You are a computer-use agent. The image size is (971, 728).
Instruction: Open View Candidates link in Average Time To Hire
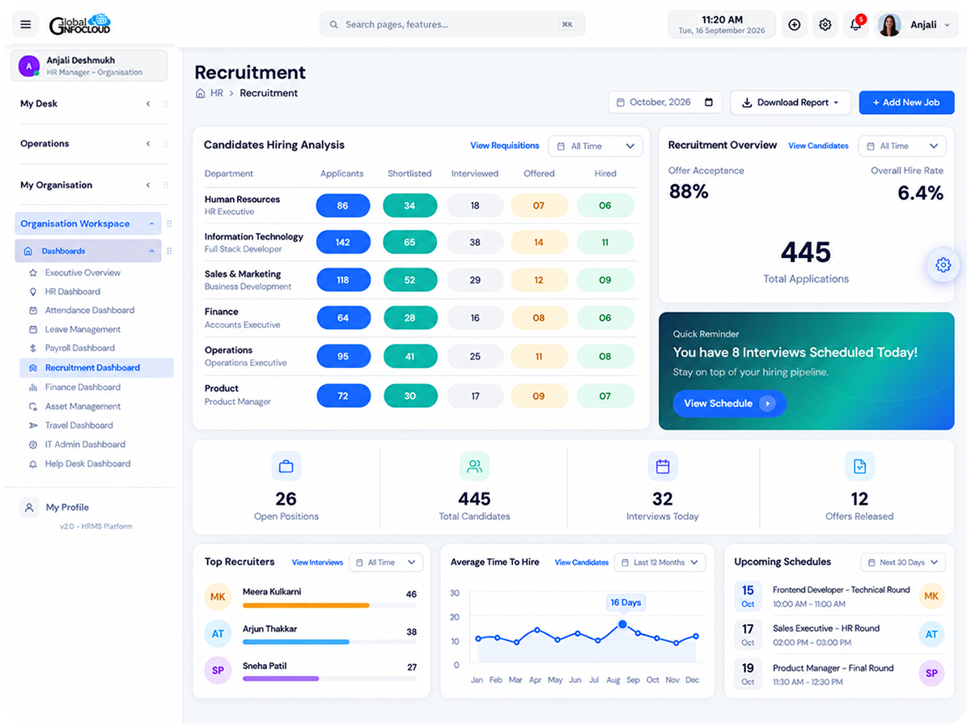(x=581, y=562)
